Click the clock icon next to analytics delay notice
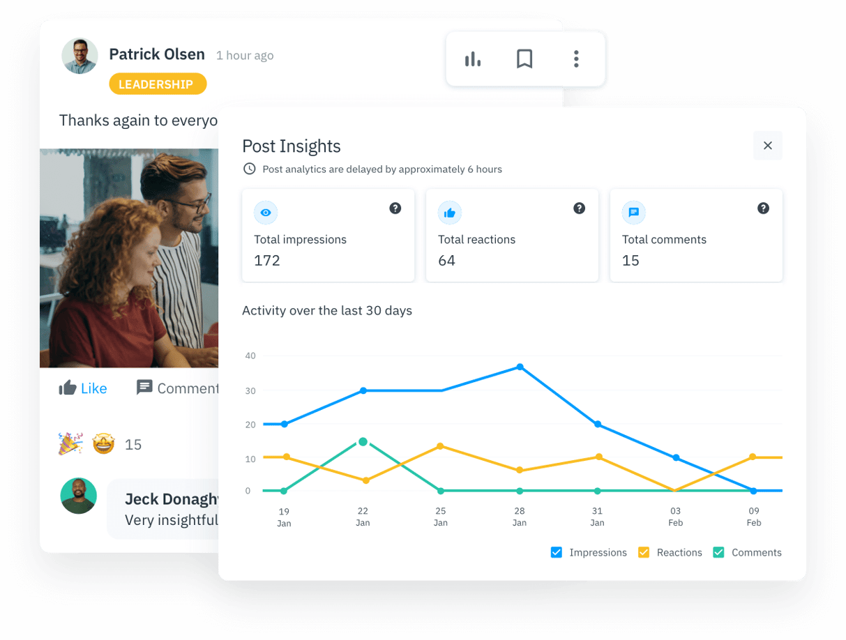 click(249, 169)
